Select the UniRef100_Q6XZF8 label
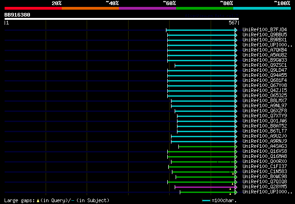The width and height of the screenshot is (295, 204). pos(265,111)
